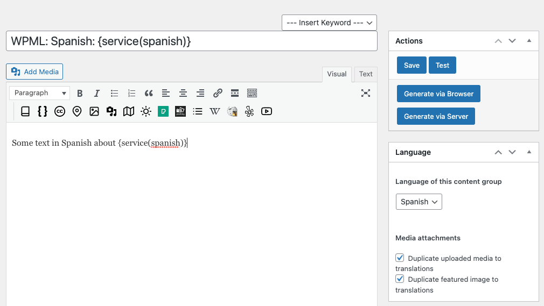This screenshot has width=544, height=306.
Task: Open the Insert Keyword dropdown
Action: pyautogui.click(x=329, y=23)
